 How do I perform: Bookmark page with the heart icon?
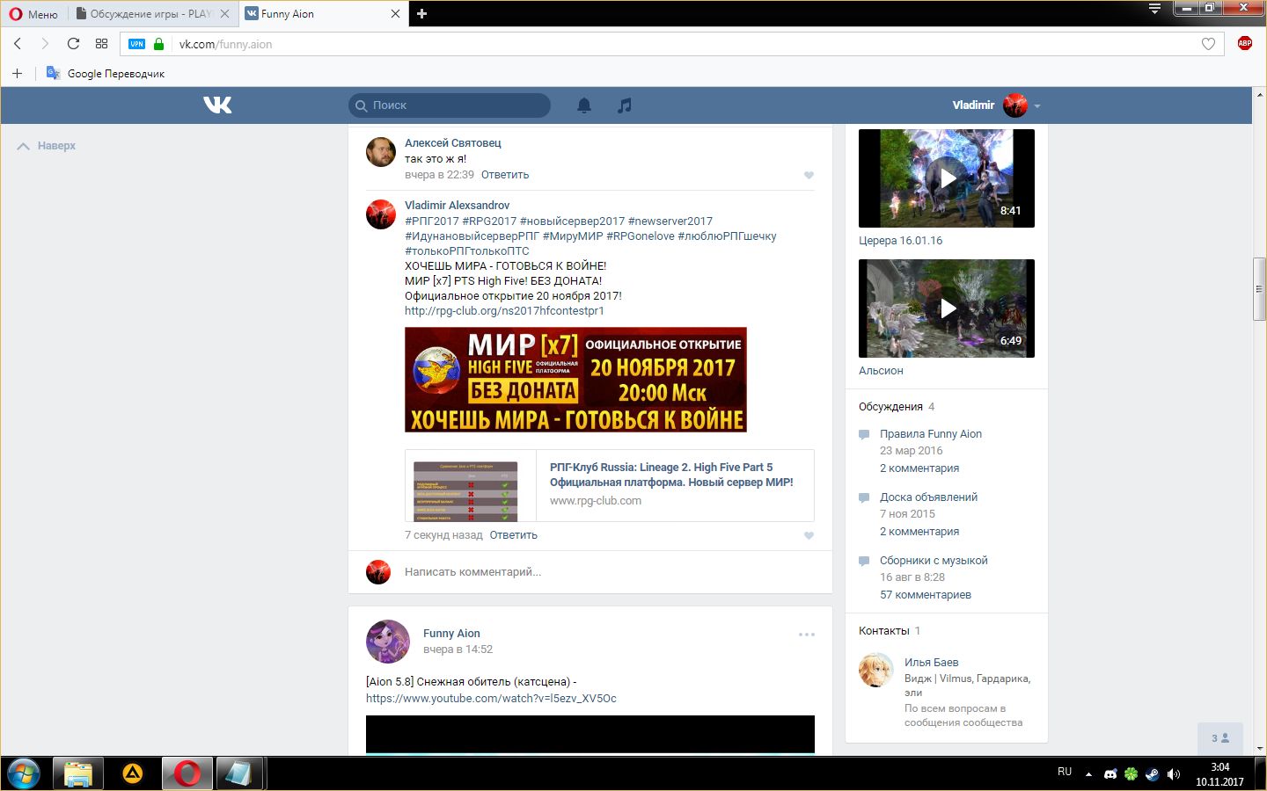1208,44
